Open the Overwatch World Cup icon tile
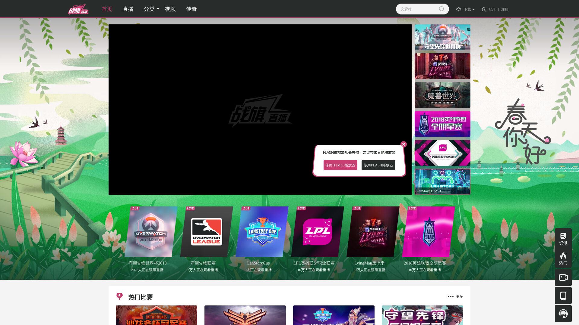The width and height of the screenshot is (579, 325). [x=151, y=232]
